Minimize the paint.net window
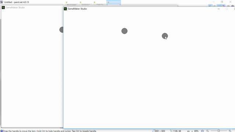The image size is (235, 132). [x=214, y=2]
